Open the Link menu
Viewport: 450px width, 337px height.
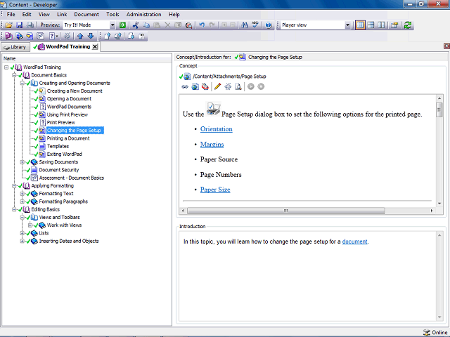tap(62, 14)
